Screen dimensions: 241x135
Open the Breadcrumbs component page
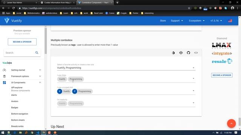pyautogui.click(x=17, y=126)
